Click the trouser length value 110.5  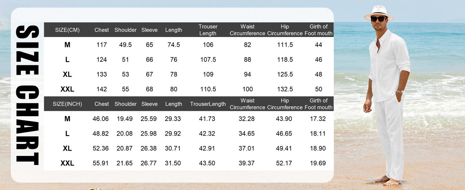[x=208, y=89]
